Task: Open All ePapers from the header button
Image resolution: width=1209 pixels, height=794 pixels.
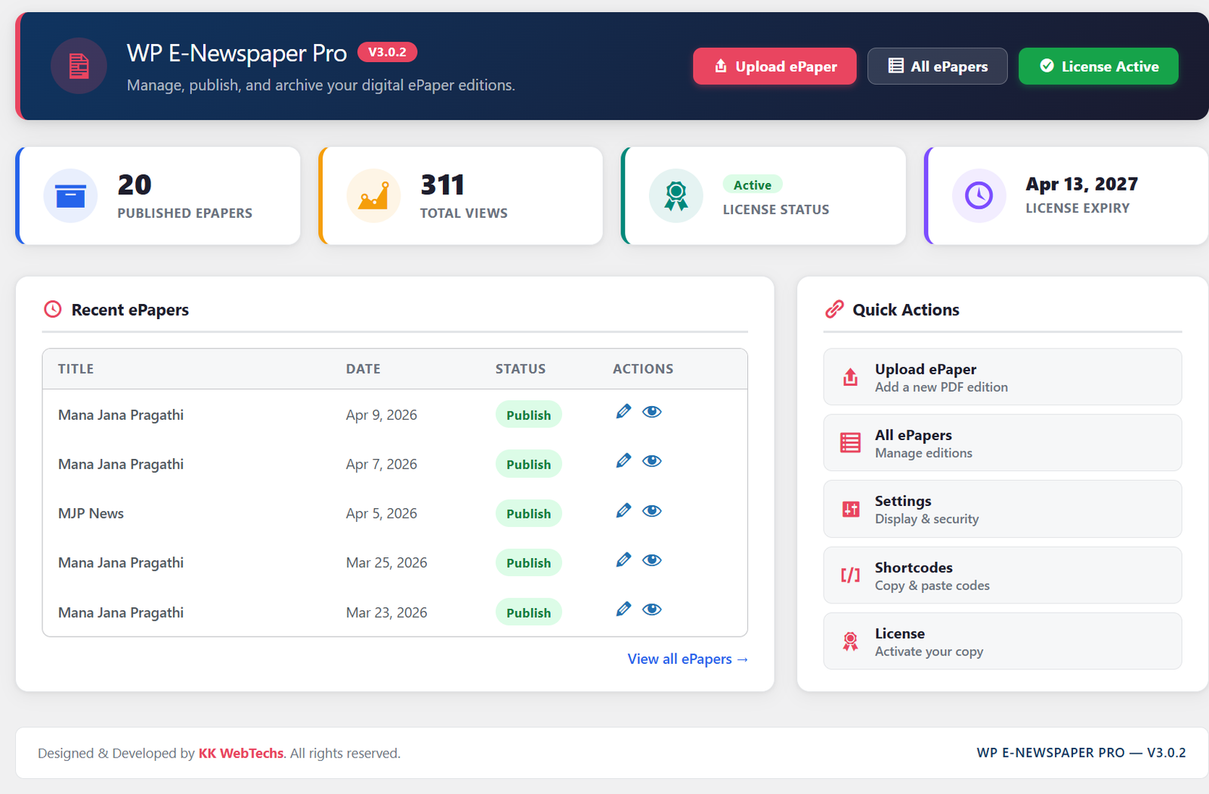Action: [937, 66]
